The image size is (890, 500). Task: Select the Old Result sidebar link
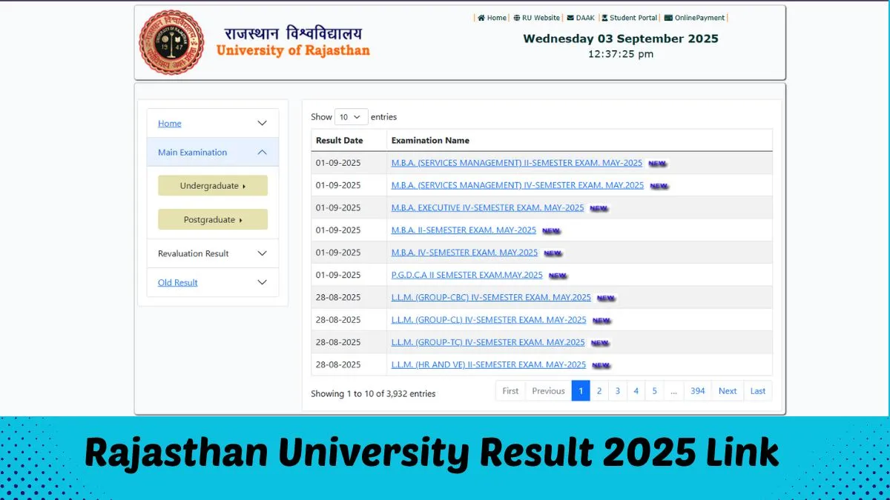(178, 283)
